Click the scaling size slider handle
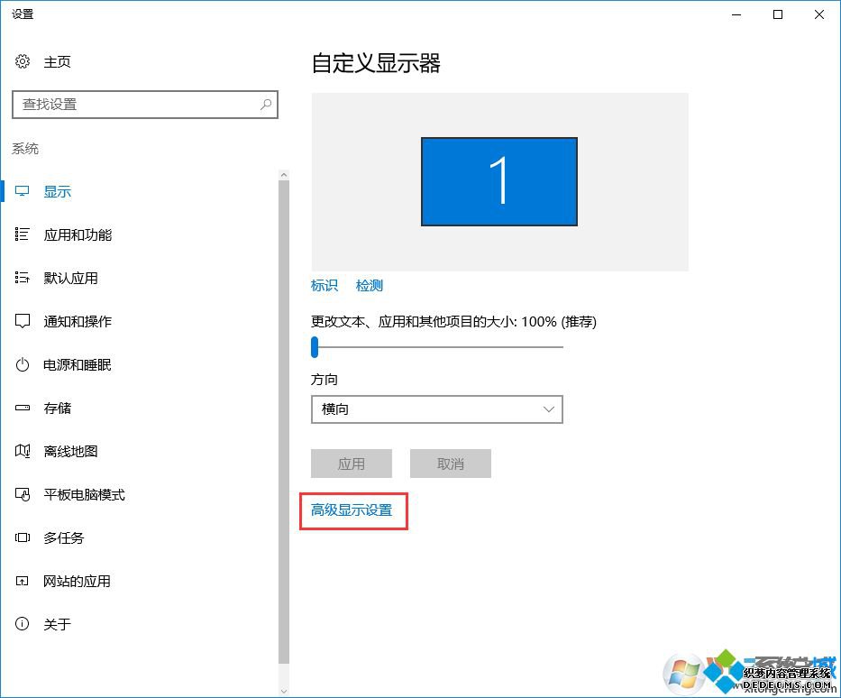Image resolution: width=841 pixels, height=698 pixels. click(x=315, y=346)
